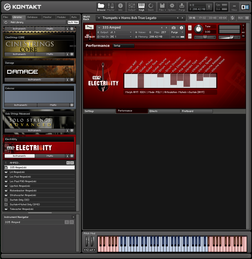Switch to the Monitor tab
Screen dimensions: 252x259
click(47, 17)
